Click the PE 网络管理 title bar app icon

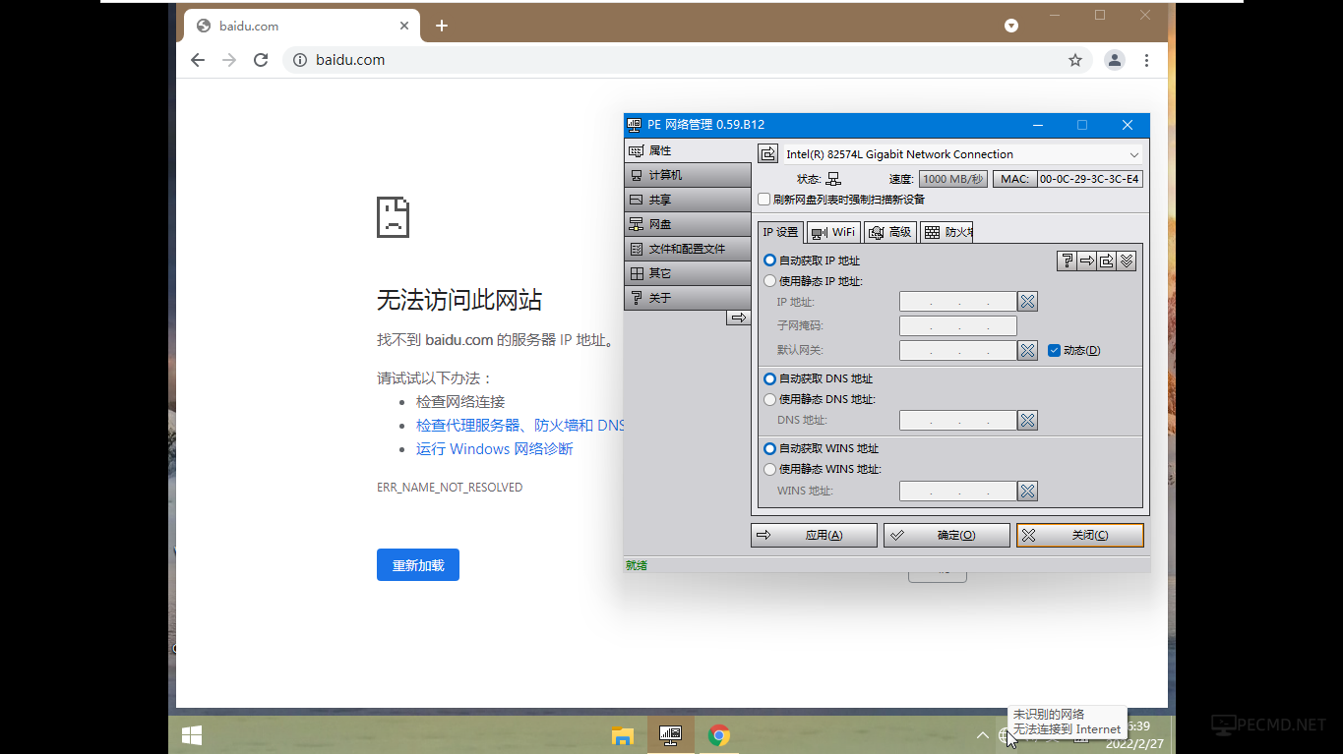click(635, 125)
